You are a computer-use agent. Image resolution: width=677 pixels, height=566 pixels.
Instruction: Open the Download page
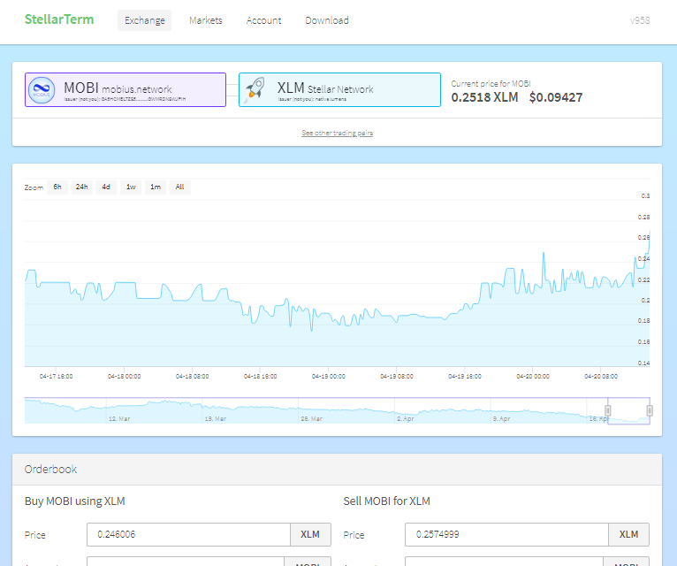(327, 20)
